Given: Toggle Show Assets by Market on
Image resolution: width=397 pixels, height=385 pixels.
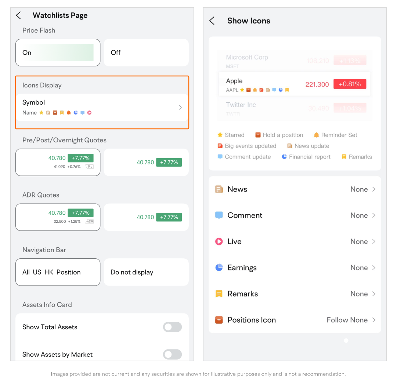Looking at the screenshot, I should click(x=172, y=354).
